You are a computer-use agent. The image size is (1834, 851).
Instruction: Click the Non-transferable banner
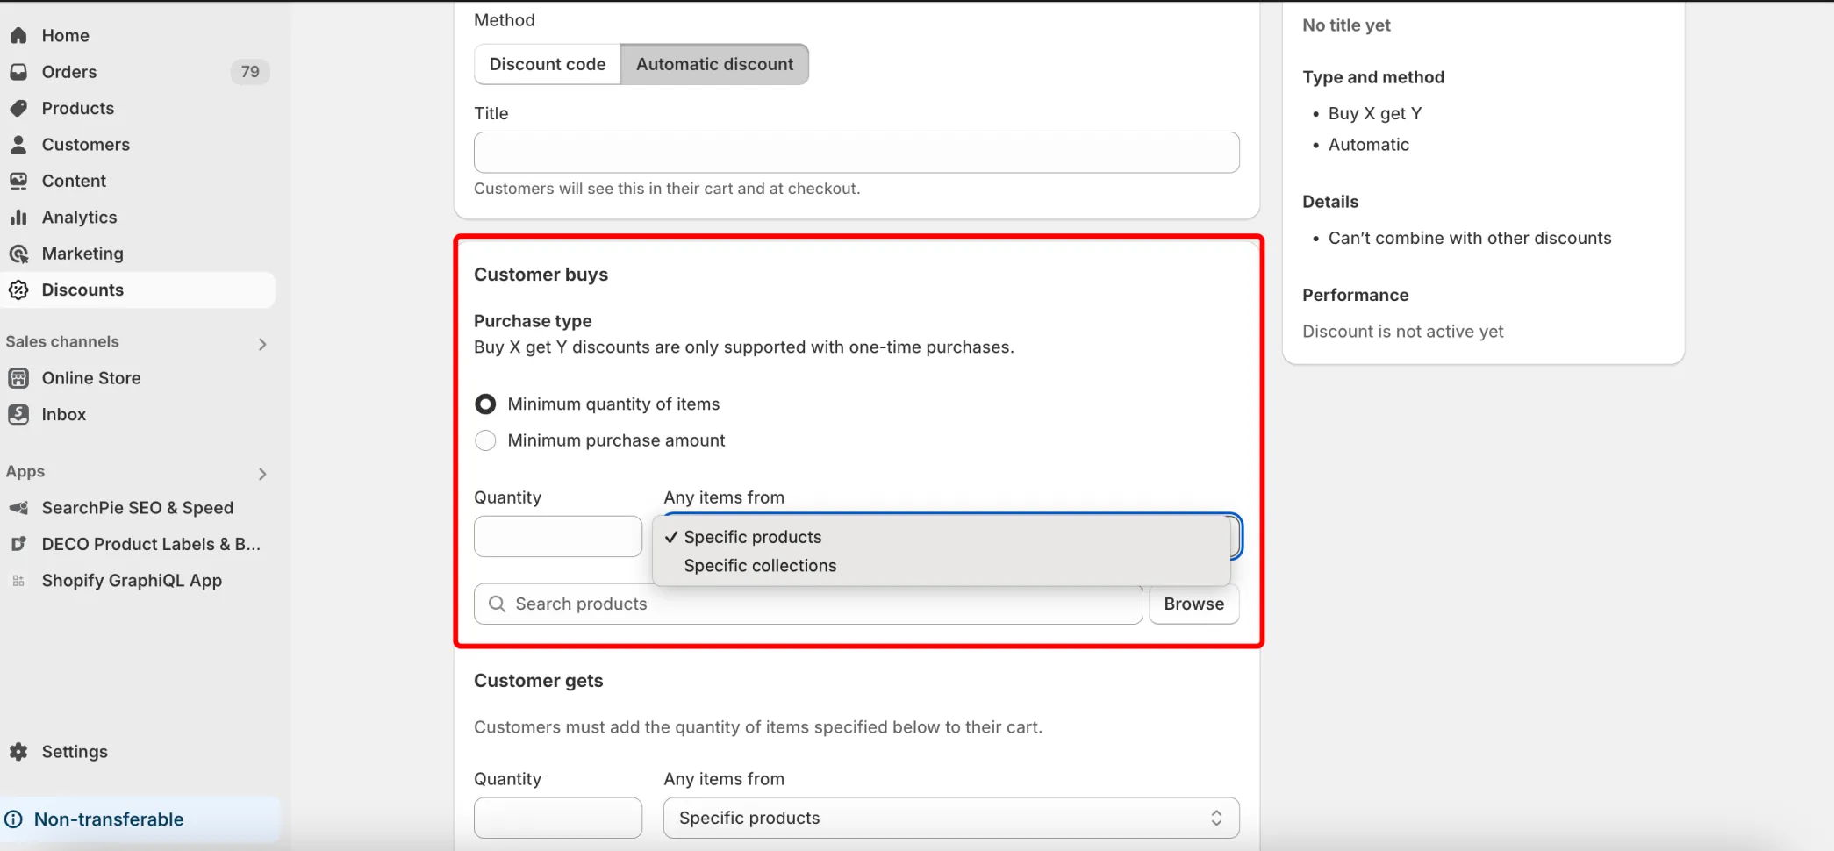point(140,819)
